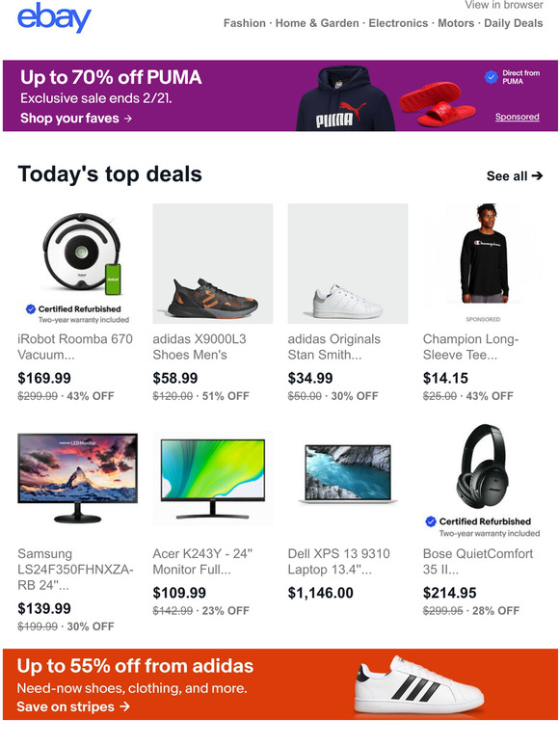
Task: Open the Fashion category link
Action: coord(245,23)
